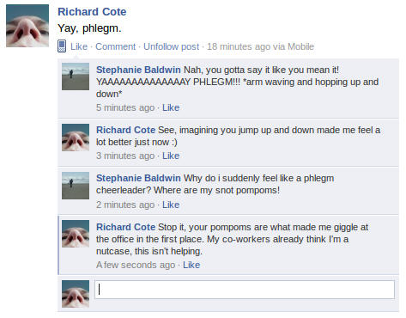Image resolution: width=406 pixels, height=318 pixels.
Task: Click the mobile phone icon beside Like
Action: pyautogui.click(x=62, y=46)
